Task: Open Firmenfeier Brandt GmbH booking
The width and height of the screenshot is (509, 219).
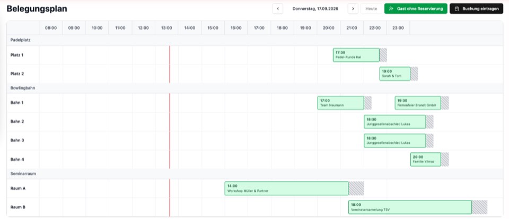Action: pos(418,103)
